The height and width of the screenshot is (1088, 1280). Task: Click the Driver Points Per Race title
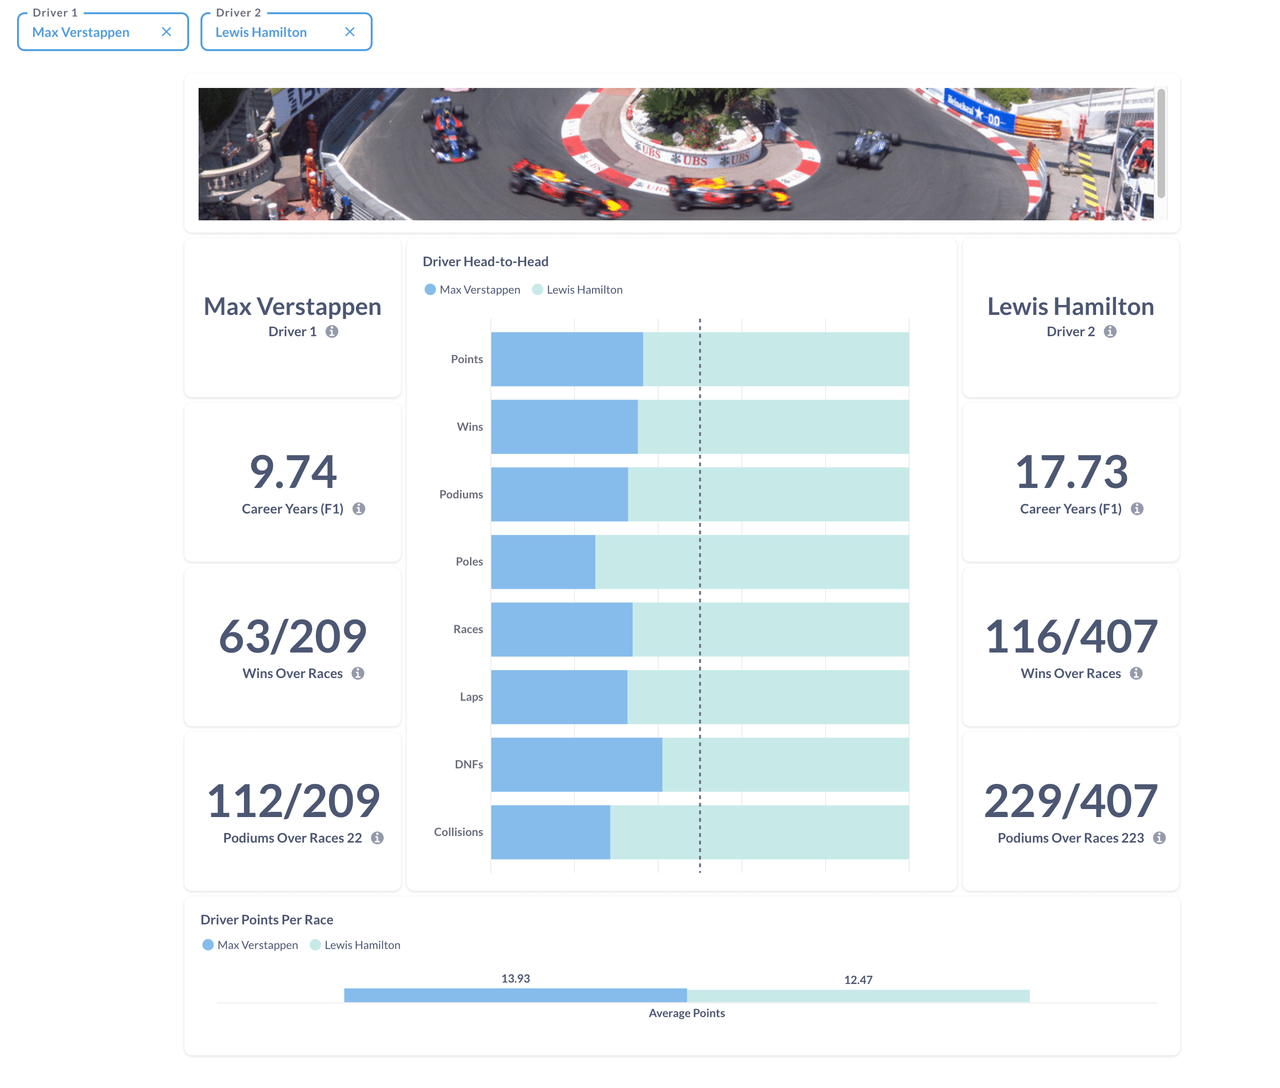(x=267, y=920)
